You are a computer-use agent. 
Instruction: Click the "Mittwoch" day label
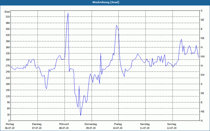[64, 124]
